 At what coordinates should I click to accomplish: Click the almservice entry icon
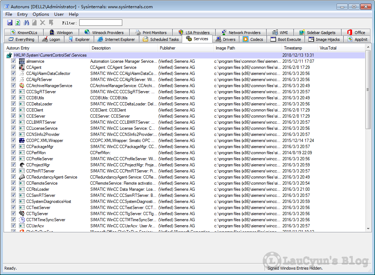coord(22,61)
